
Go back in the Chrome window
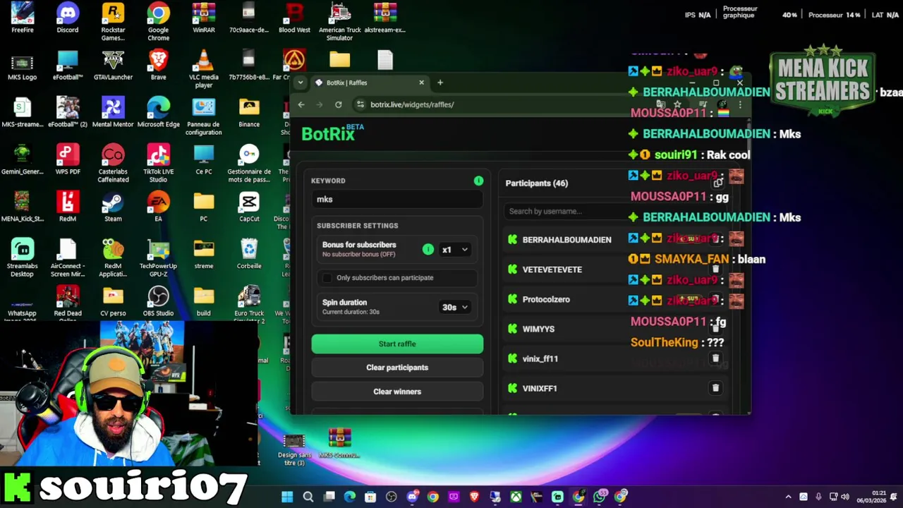[x=301, y=104]
